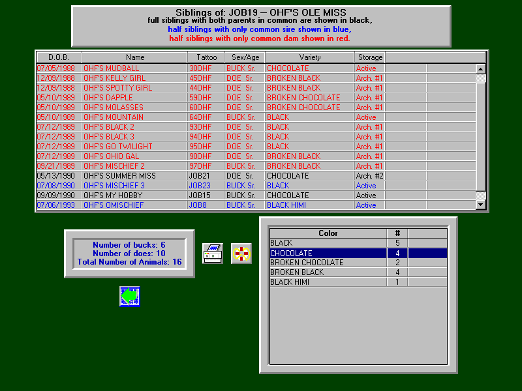522x391 pixels.
Task: Click Number of does: 10 text
Action: point(129,253)
